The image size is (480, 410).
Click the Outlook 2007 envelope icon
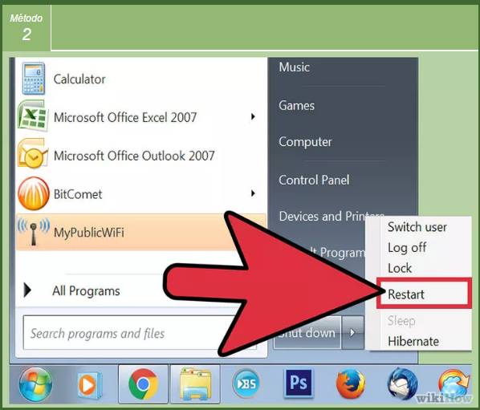[33, 154]
